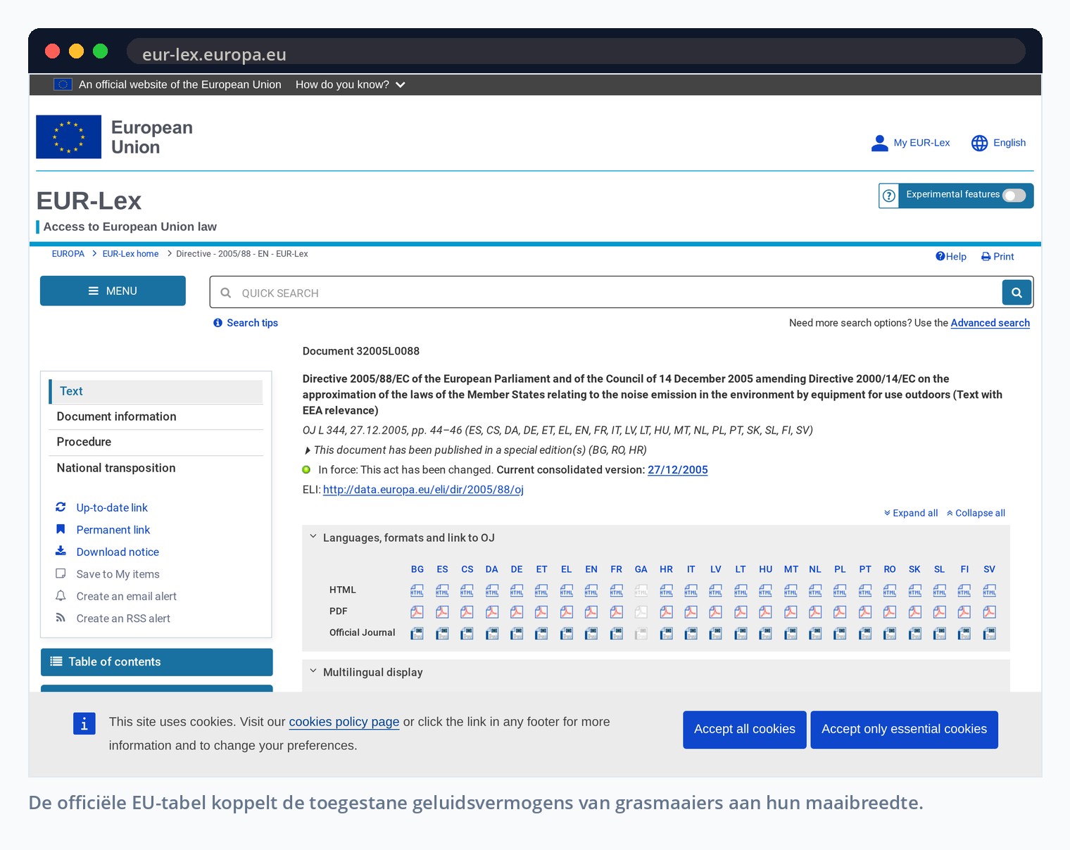Open the HTML version in DE
This screenshot has width=1070, height=850.
tap(517, 590)
